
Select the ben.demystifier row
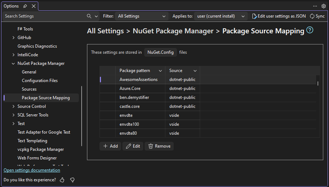pos(208,97)
